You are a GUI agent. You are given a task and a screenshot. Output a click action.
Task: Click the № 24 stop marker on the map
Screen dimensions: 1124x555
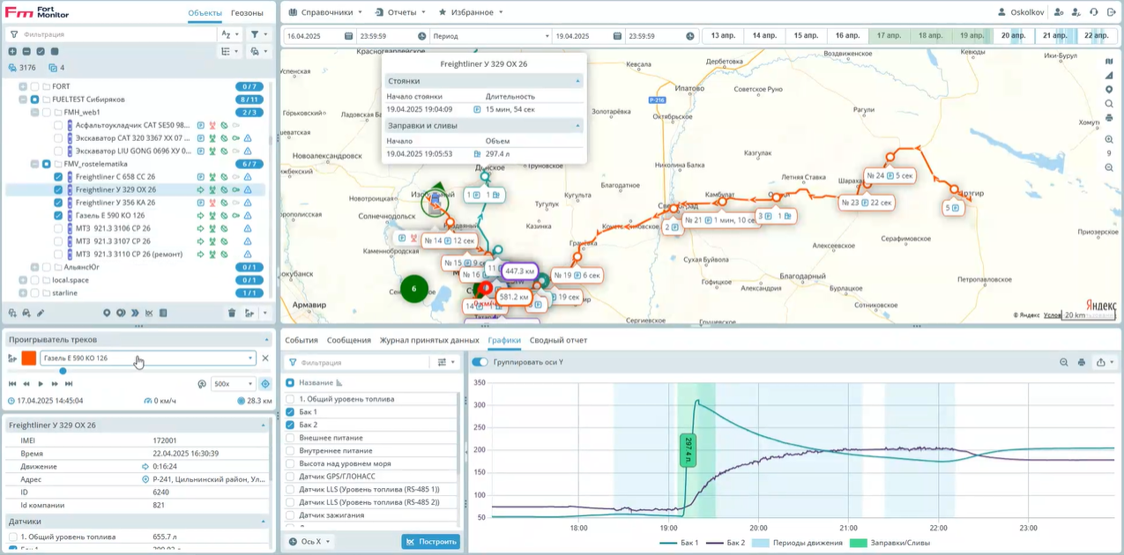[x=892, y=175]
